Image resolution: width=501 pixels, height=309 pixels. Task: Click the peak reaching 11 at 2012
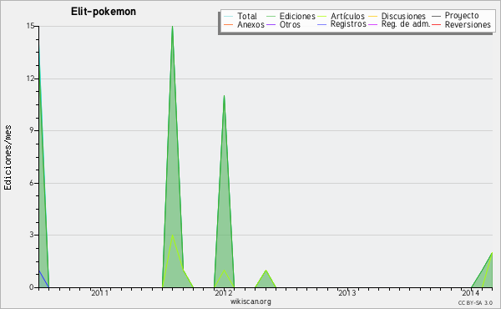coord(224,96)
